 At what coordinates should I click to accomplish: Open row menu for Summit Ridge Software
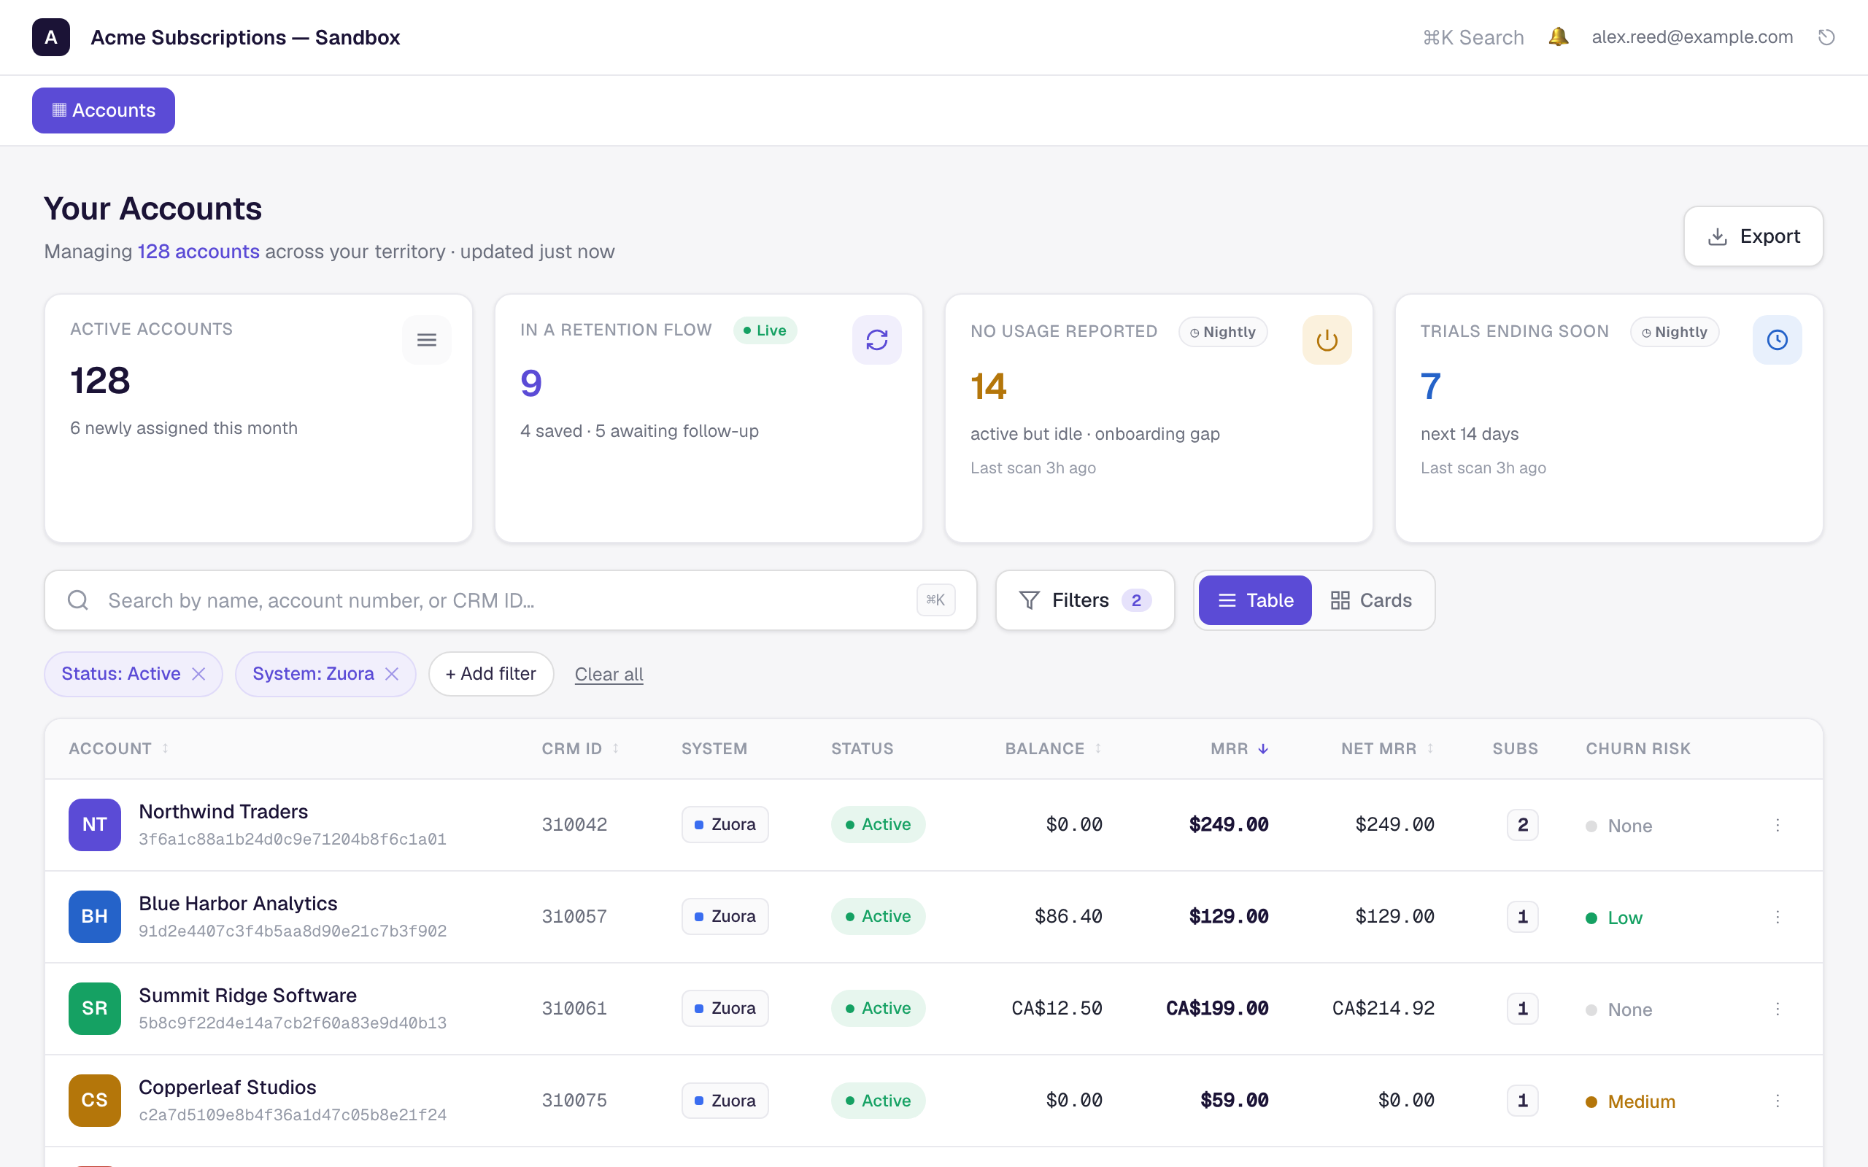tap(1778, 1009)
